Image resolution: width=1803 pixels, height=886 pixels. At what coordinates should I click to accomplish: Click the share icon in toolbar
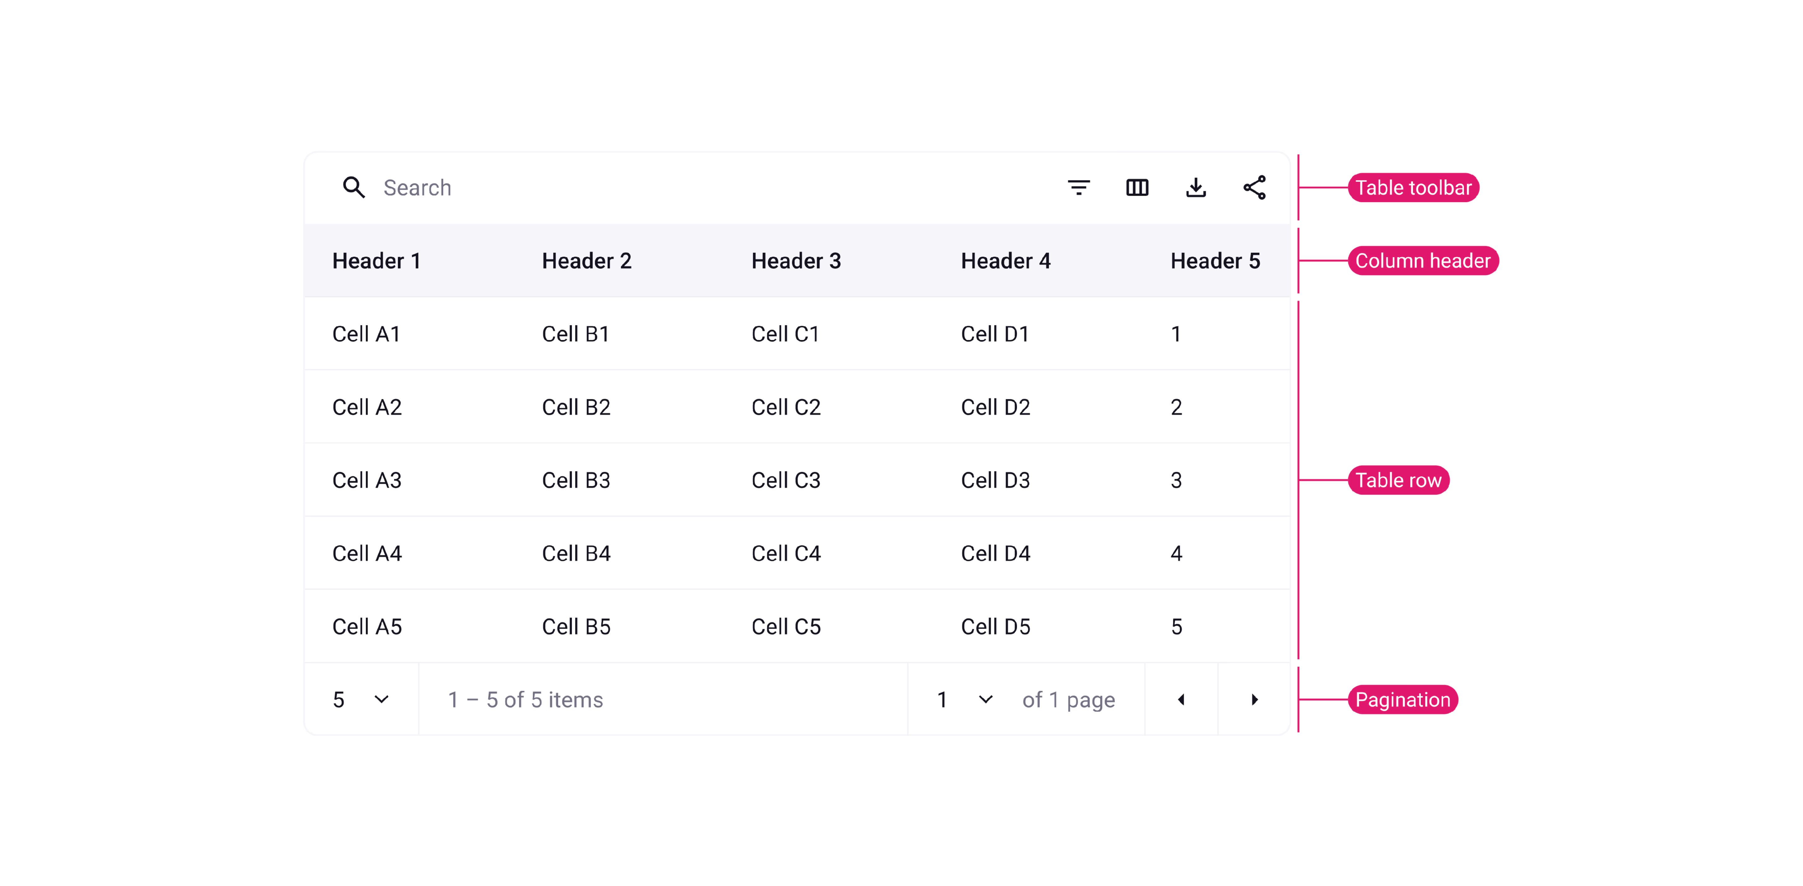[1254, 187]
